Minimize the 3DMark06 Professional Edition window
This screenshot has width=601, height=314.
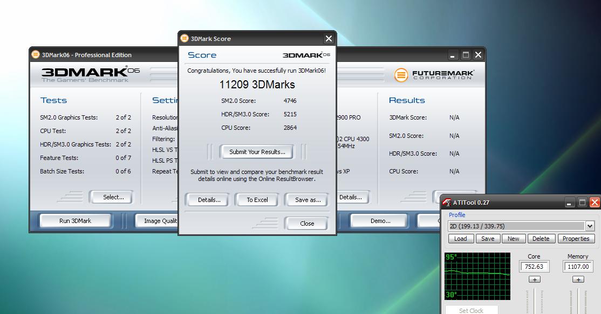[x=453, y=55]
